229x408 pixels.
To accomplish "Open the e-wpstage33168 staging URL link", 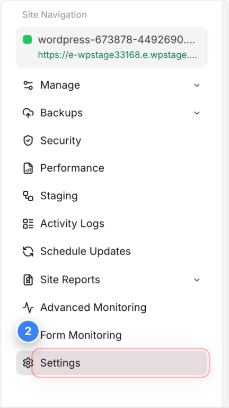I will tap(117, 55).
